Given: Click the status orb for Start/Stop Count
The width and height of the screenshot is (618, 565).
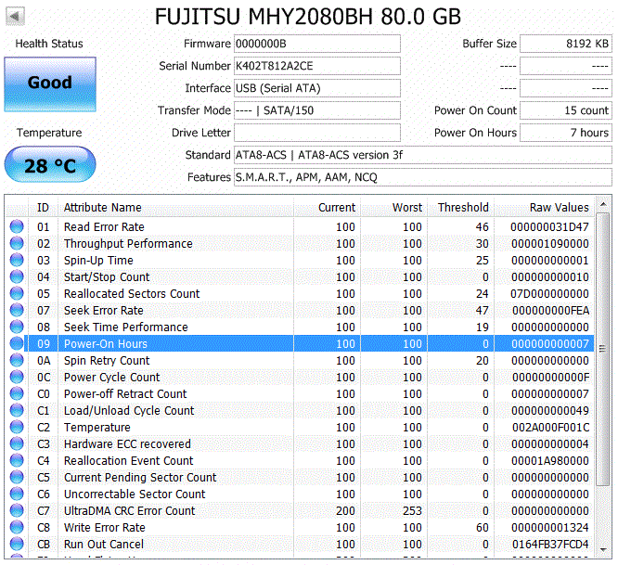Looking at the screenshot, I should coord(17,276).
